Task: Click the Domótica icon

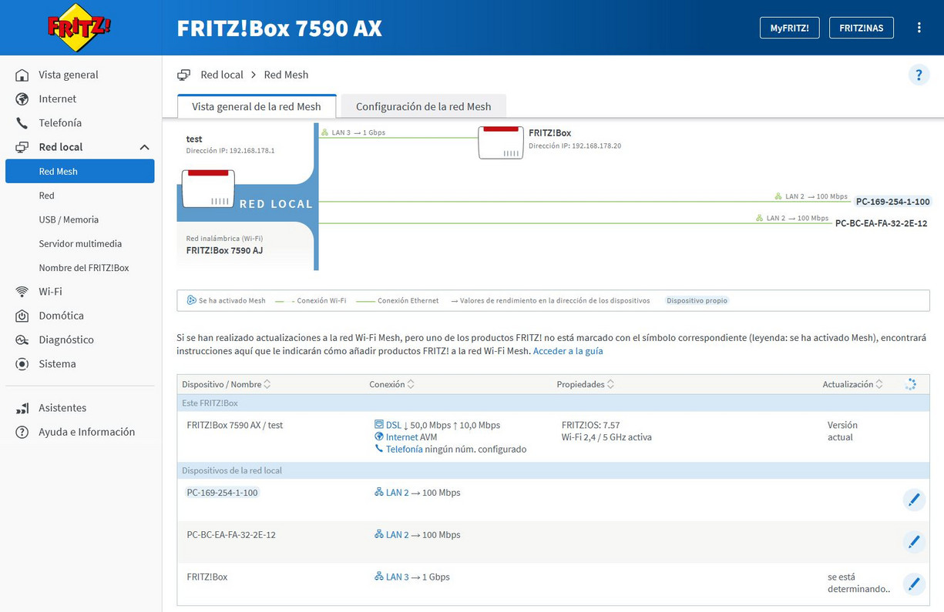Action: point(22,316)
